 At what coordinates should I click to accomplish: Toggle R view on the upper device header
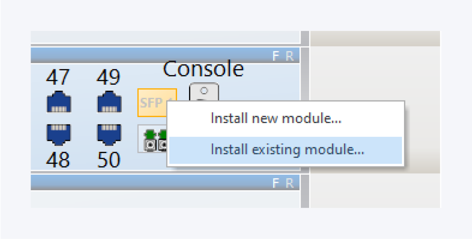coord(289,56)
